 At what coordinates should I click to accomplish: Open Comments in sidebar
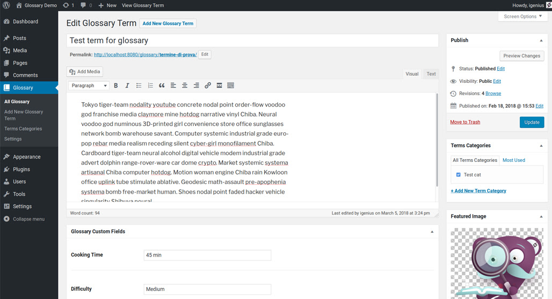29,75
